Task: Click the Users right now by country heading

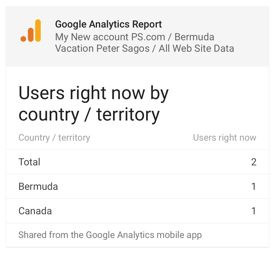Action: pyautogui.click(x=93, y=103)
